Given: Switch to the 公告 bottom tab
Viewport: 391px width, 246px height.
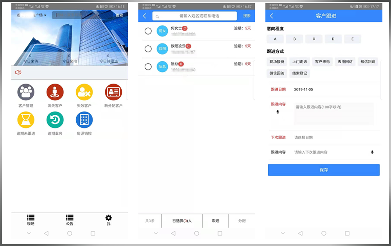Looking at the screenshot, I should click(x=70, y=220).
